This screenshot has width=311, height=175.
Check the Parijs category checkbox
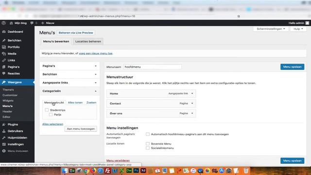(x=51, y=115)
